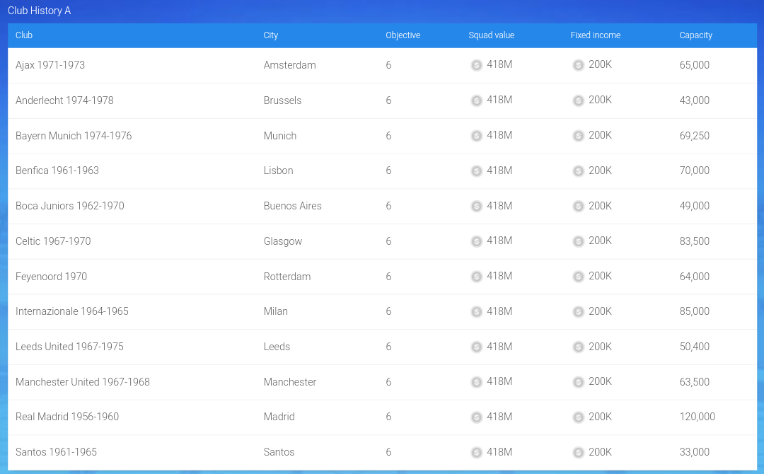Select Boca Juniors 1962-1970
The image size is (764, 474).
point(69,206)
